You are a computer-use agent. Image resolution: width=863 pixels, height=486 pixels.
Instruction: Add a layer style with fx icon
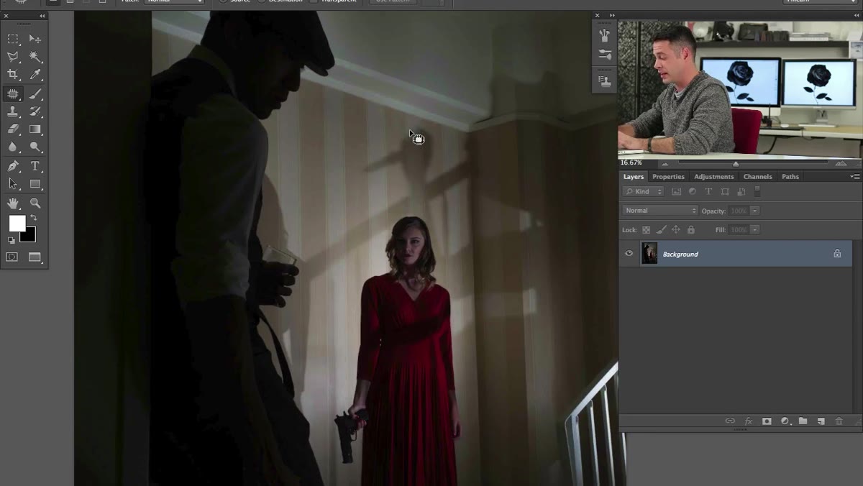point(749,421)
